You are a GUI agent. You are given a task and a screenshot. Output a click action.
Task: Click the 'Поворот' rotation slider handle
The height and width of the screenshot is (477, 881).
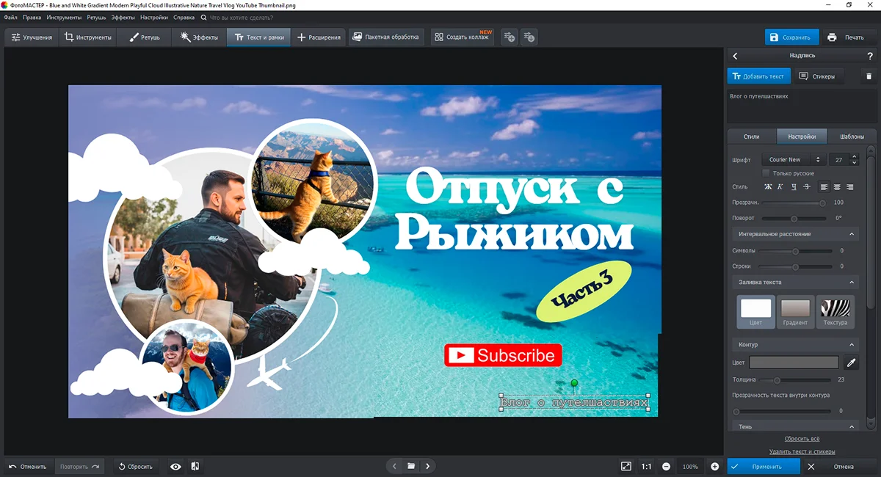point(794,219)
